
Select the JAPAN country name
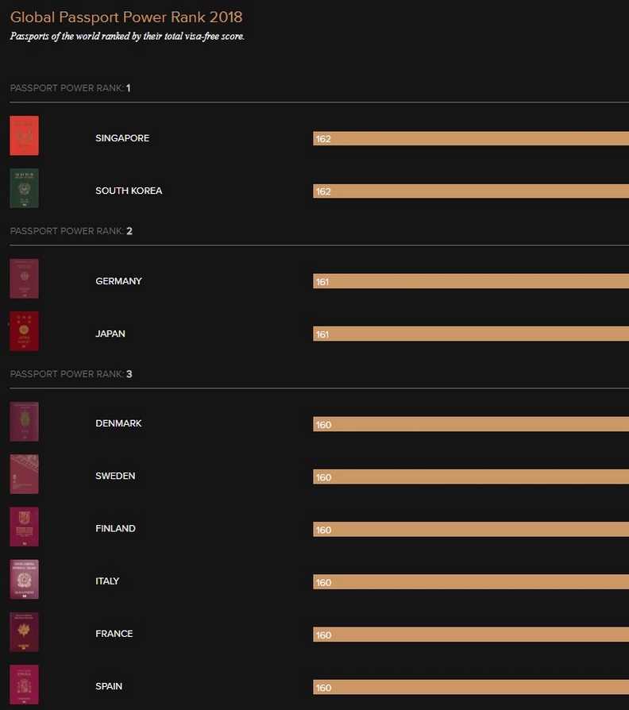[x=110, y=334]
